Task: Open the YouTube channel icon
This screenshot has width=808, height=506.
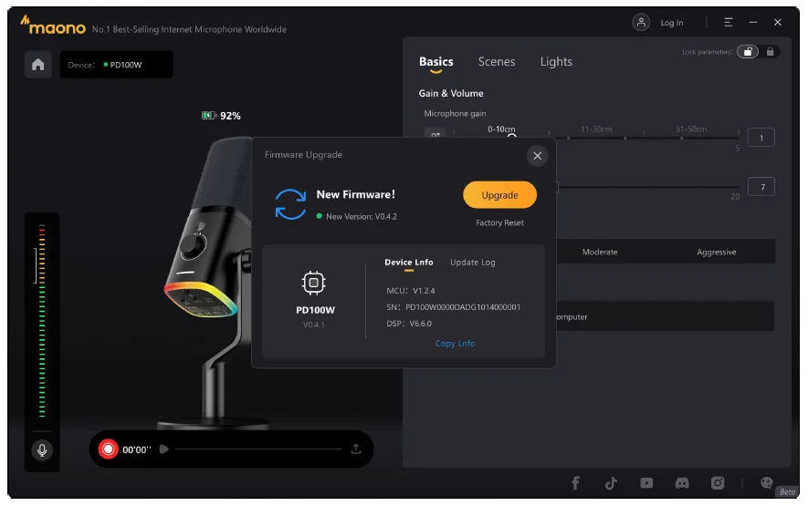Action: click(646, 483)
